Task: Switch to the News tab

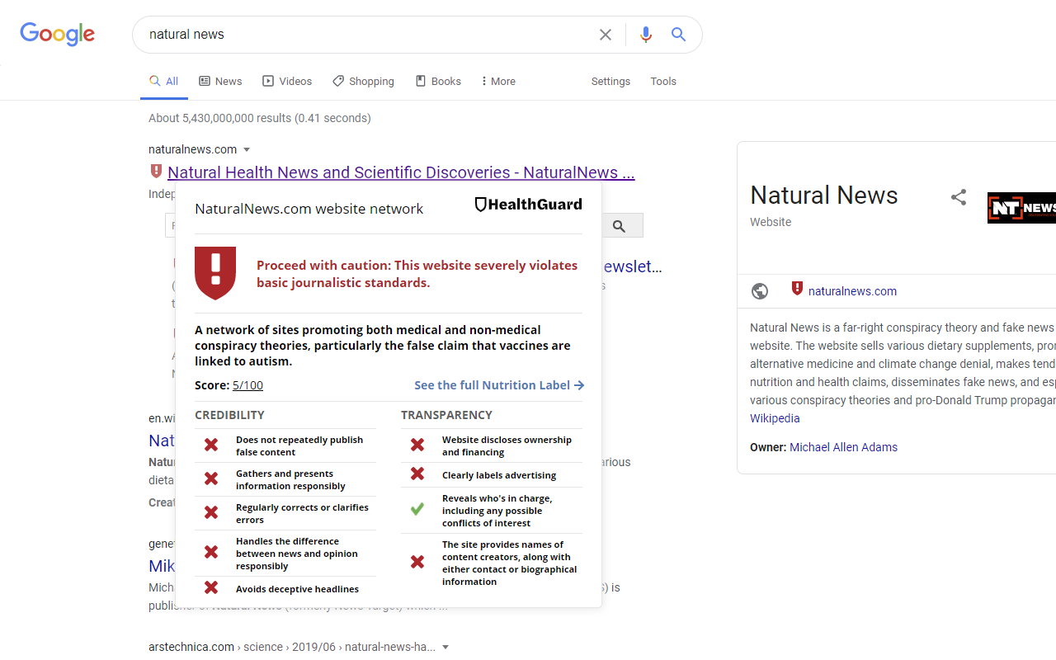Action: 219,81
